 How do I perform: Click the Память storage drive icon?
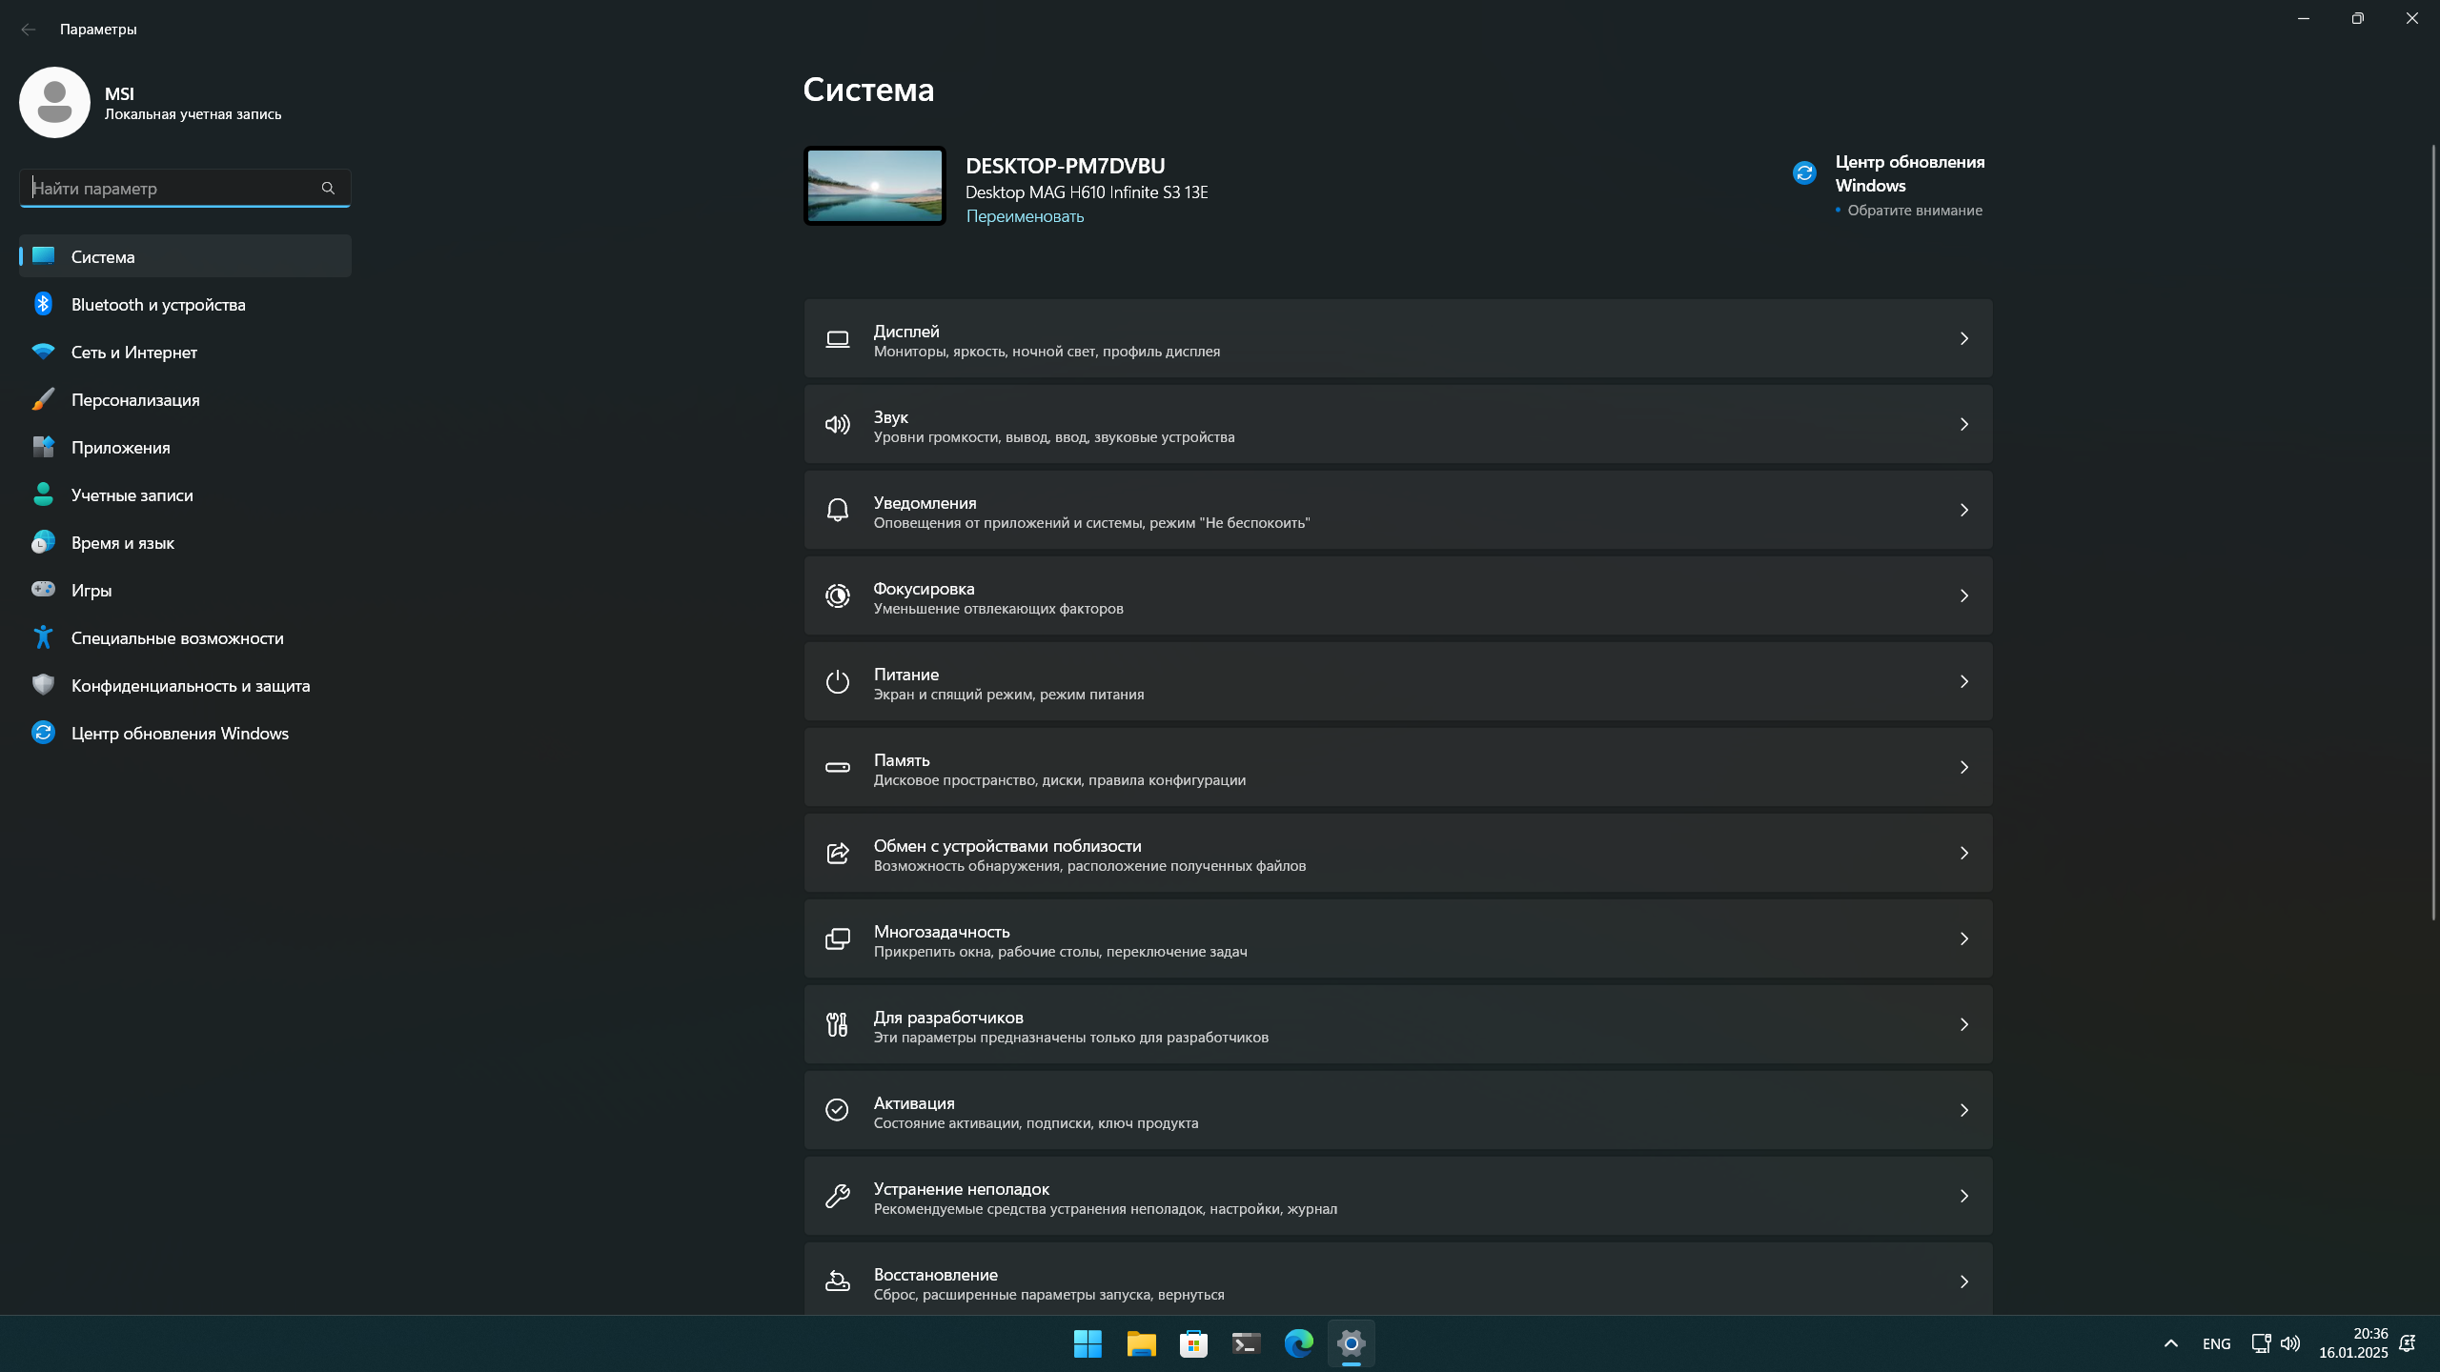[x=838, y=768]
